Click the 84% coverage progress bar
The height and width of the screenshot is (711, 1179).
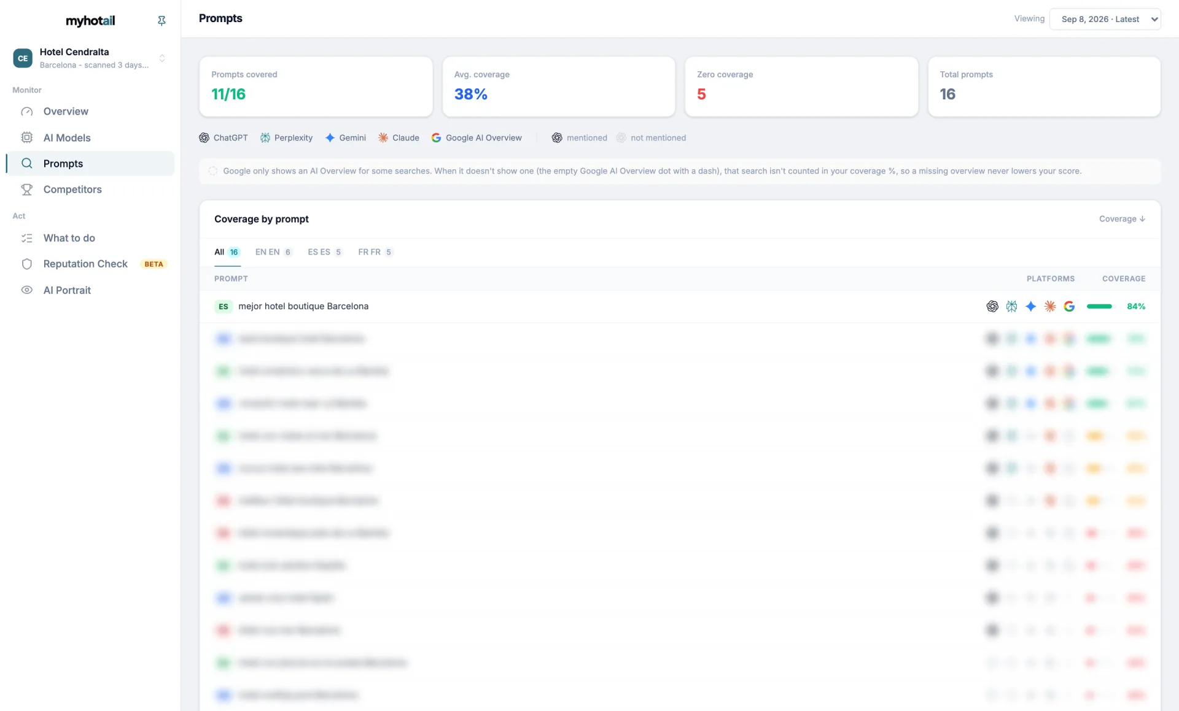coord(1099,306)
